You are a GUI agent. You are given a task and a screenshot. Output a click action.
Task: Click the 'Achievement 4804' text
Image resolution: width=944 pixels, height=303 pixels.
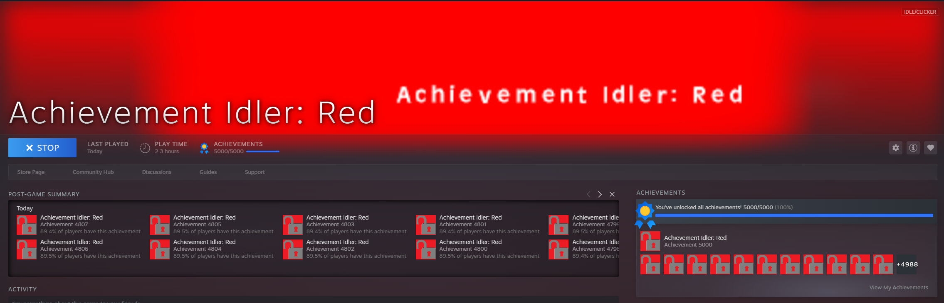(x=197, y=249)
